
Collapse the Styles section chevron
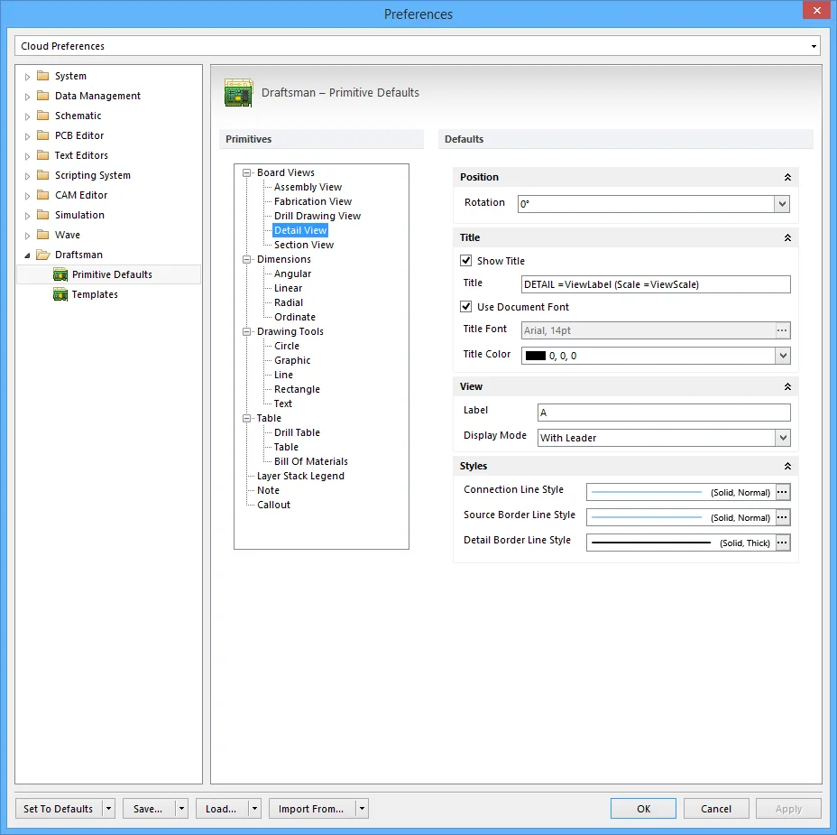tap(787, 467)
